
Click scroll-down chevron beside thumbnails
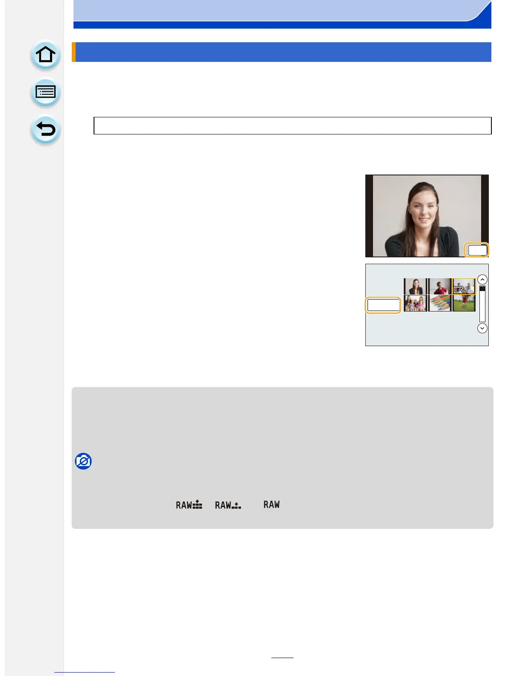coord(482,328)
